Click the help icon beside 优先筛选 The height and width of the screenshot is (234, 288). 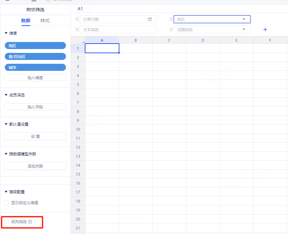pos(30,222)
